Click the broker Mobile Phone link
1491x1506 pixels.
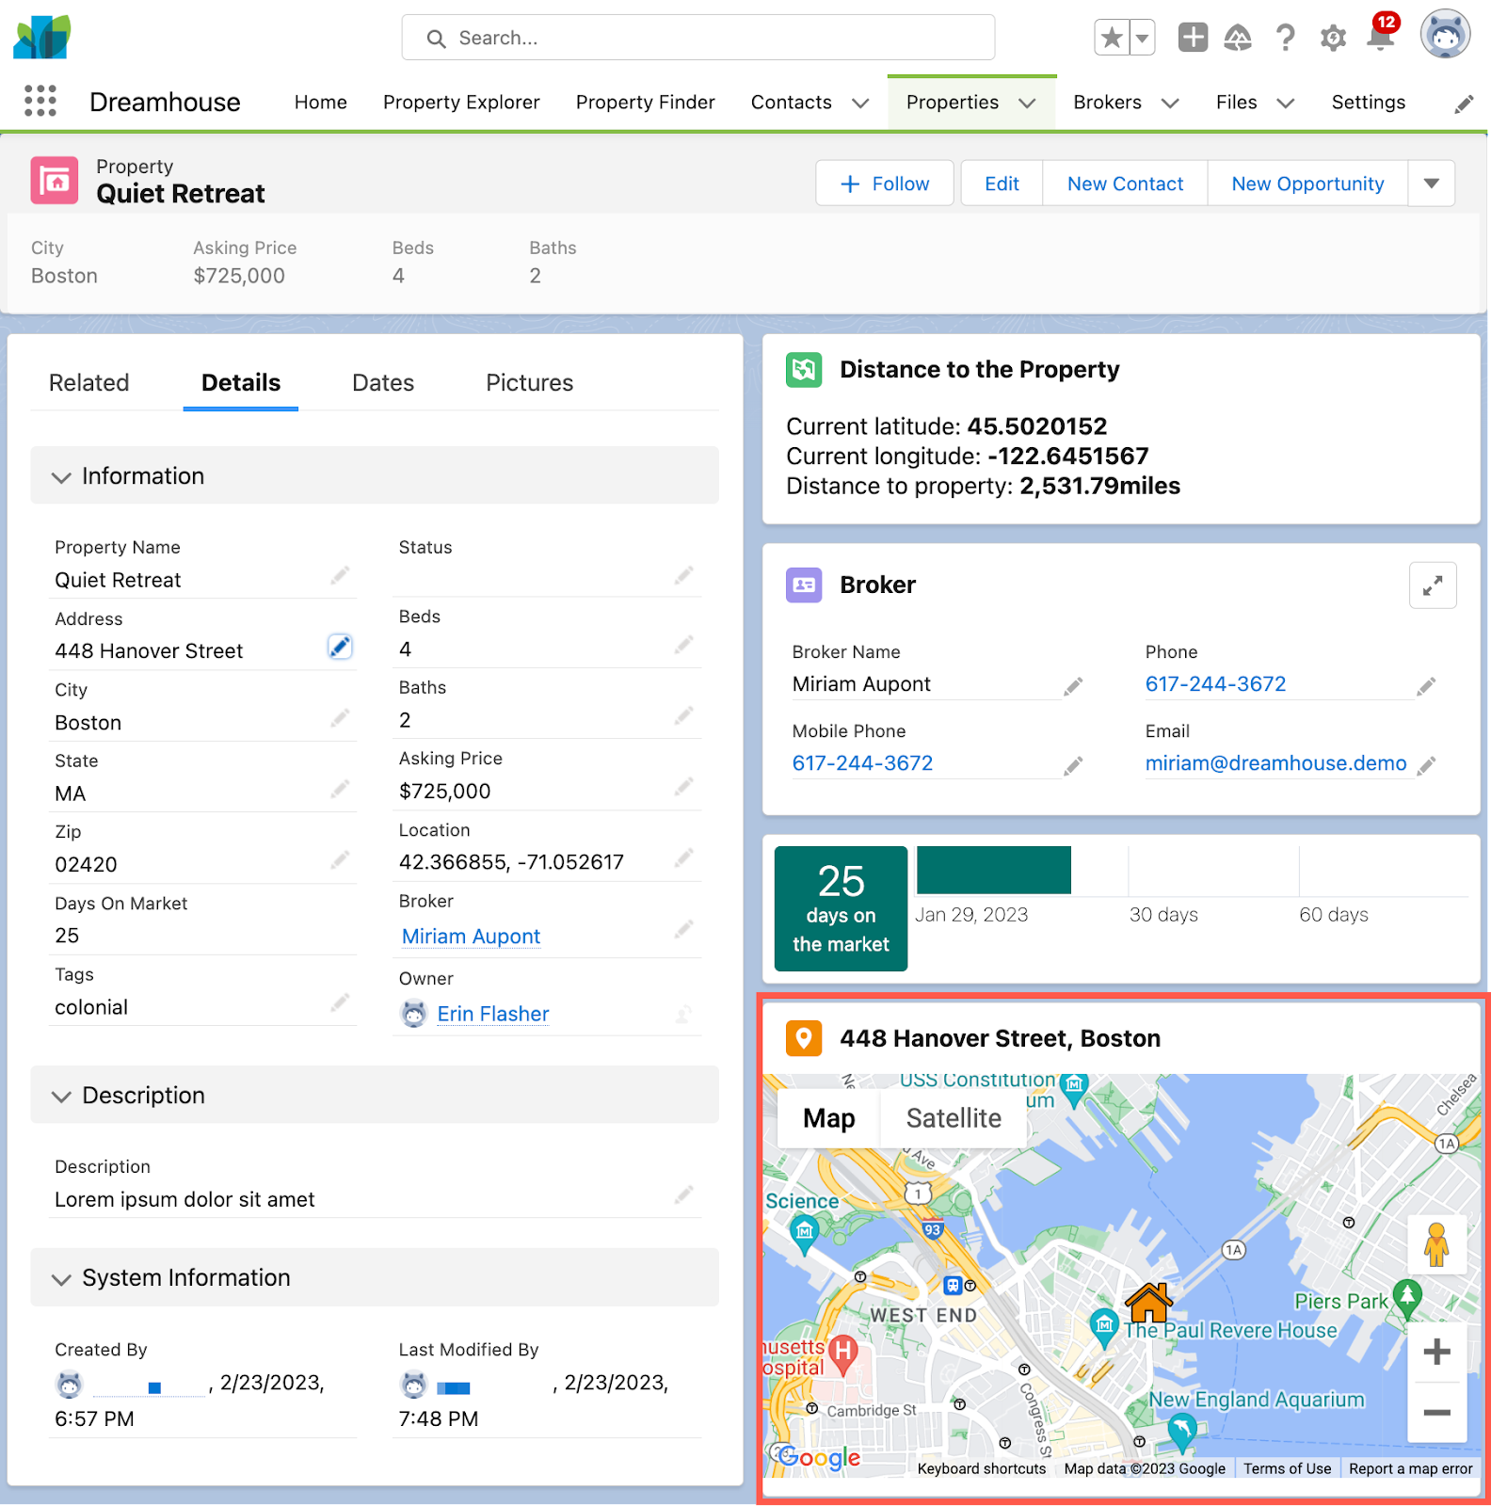point(862,763)
